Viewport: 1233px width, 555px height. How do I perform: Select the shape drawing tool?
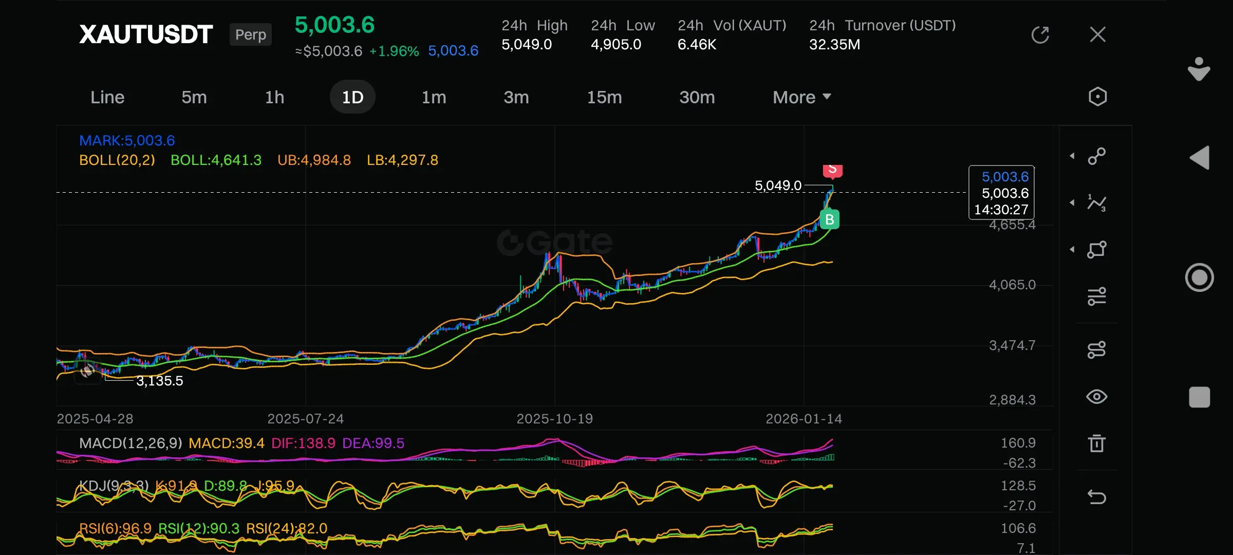(x=1097, y=250)
